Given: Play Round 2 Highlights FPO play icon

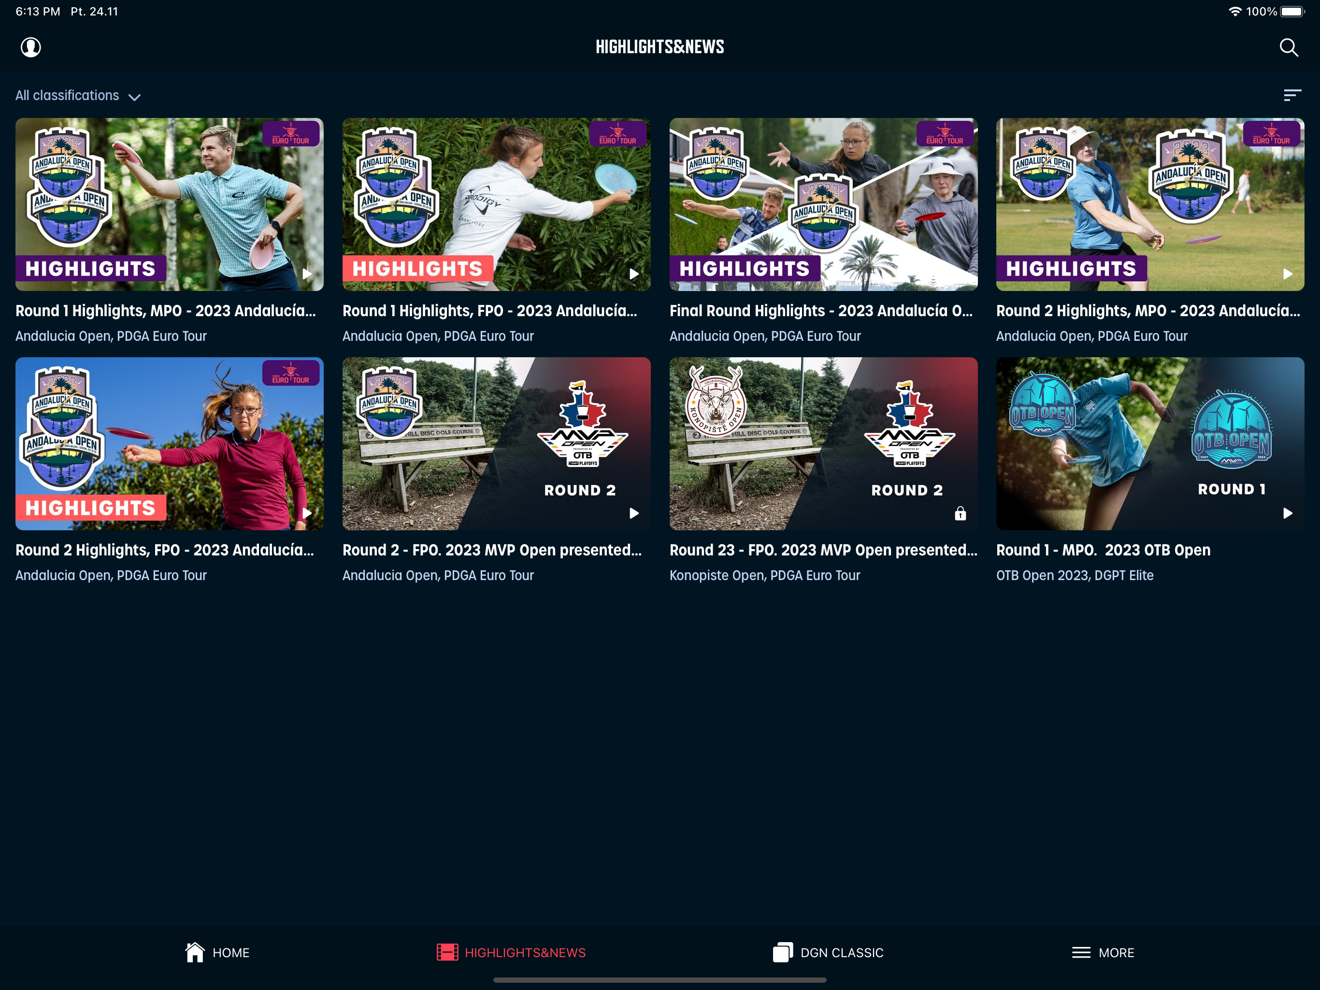Looking at the screenshot, I should click(x=307, y=513).
